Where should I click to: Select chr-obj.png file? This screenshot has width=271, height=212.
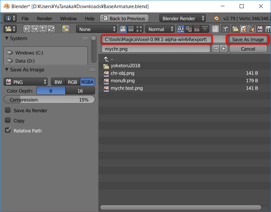click(184, 73)
